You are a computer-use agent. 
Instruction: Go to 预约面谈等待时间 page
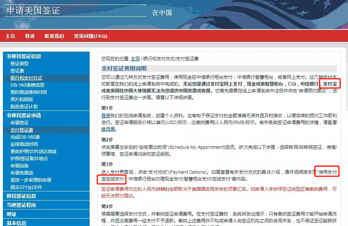tap(29, 92)
